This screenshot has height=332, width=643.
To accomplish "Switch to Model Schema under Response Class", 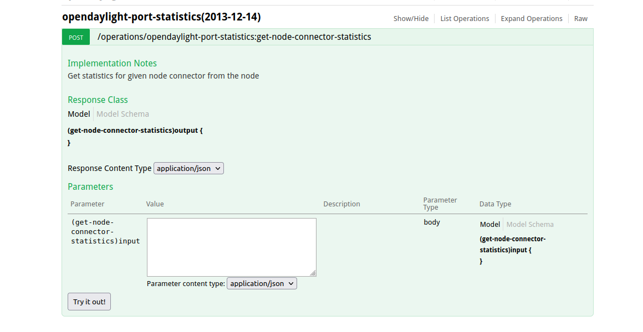I will click(123, 114).
